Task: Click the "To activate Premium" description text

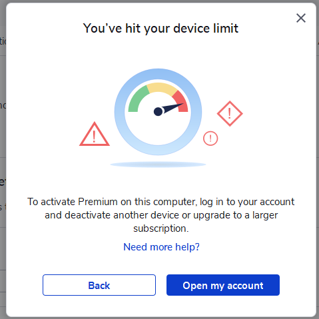Action: pyautogui.click(x=161, y=215)
